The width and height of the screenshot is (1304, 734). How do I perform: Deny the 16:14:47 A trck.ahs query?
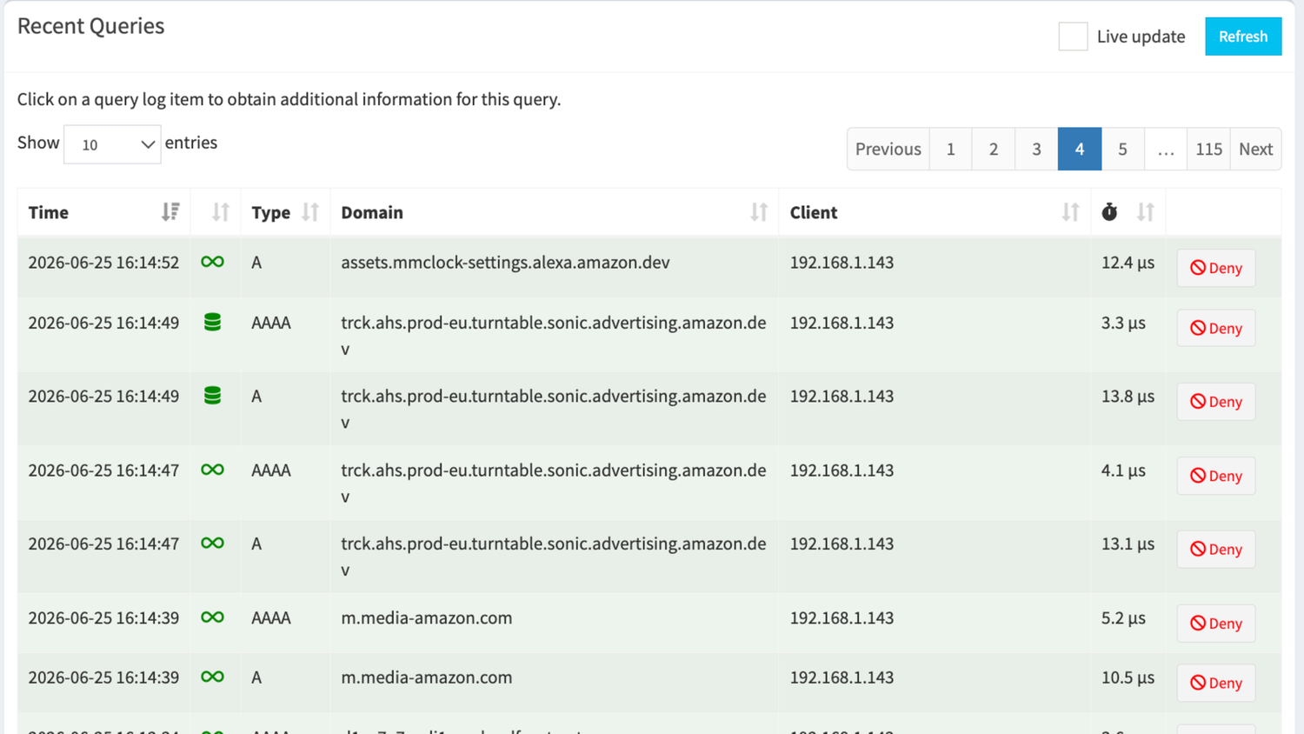click(x=1216, y=549)
